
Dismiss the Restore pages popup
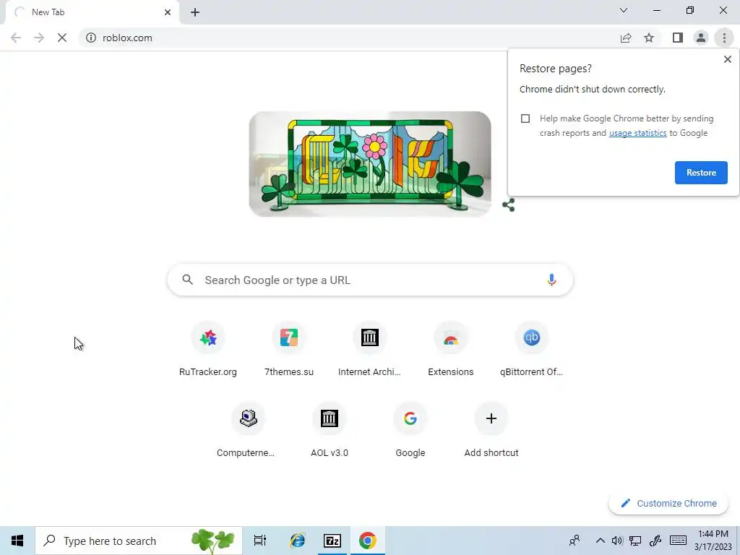click(727, 59)
